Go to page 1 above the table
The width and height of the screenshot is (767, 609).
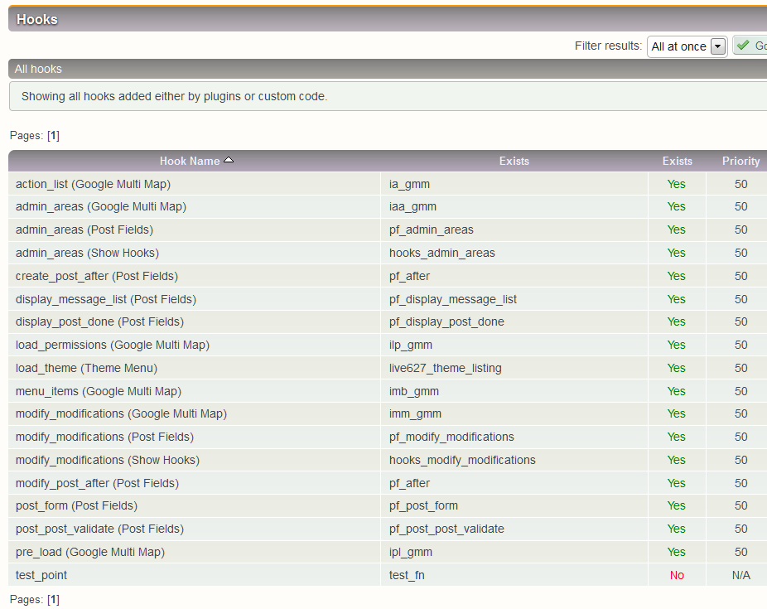(53, 136)
